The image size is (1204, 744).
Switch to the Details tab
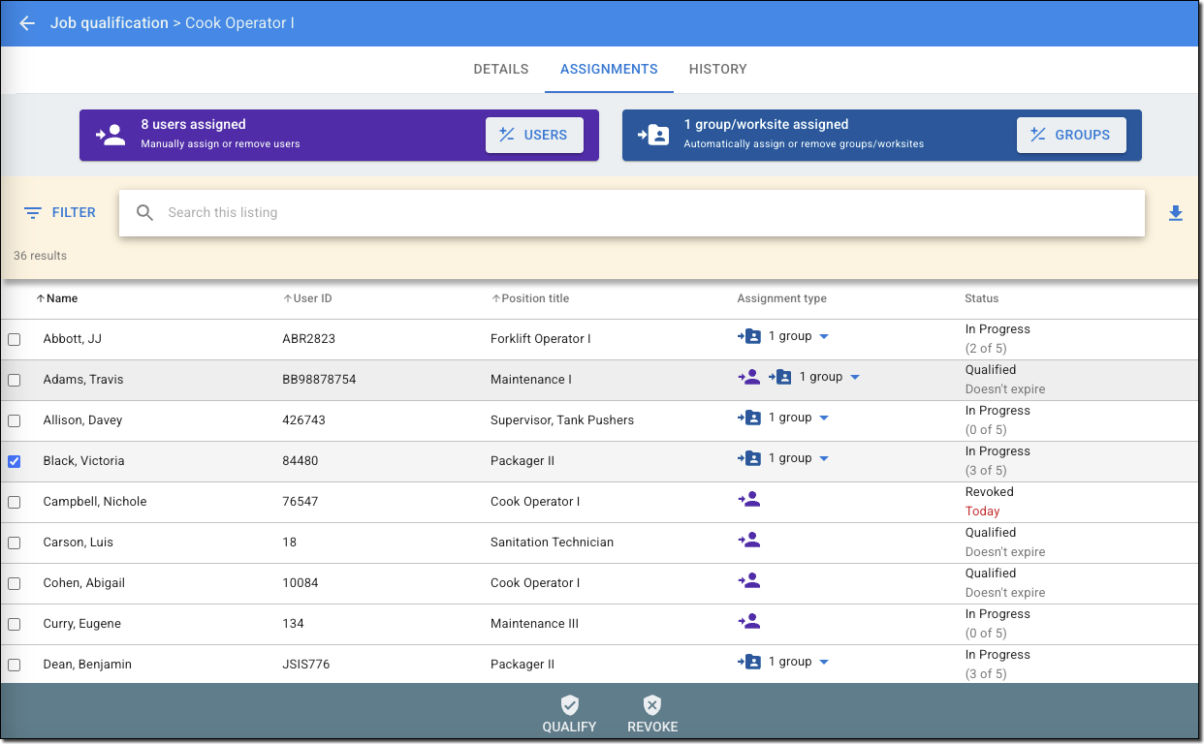(500, 70)
